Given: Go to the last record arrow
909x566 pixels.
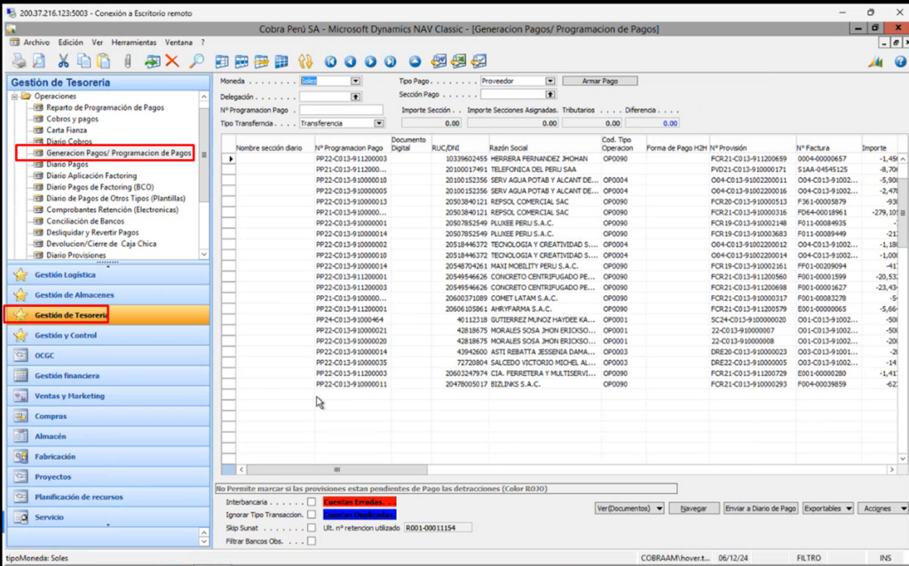Looking at the screenshot, I should click(391, 61).
